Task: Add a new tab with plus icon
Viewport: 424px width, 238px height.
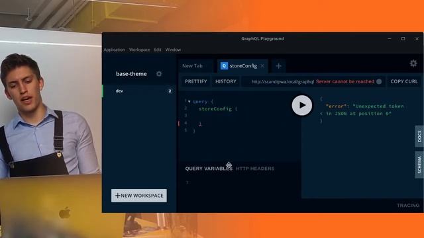Action: (x=278, y=66)
